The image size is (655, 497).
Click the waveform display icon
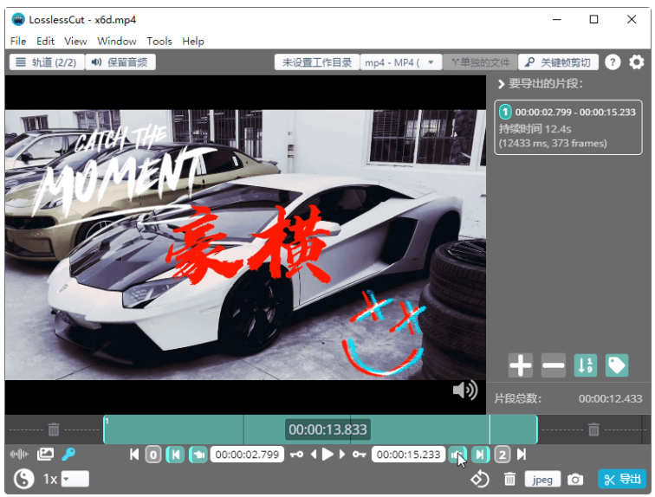pyautogui.click(x=18, y=454)
